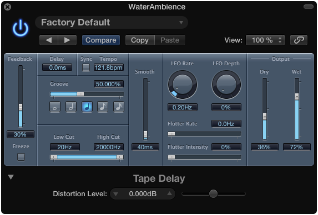The image size is (318, 215).
Task: Select the quarter note division
Action: [x=87, y=107]
